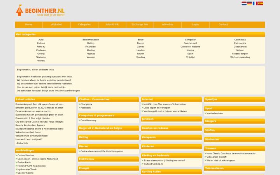
Task: Open Hans Classic Cars trouwauto link
Action: click(231, 154)
